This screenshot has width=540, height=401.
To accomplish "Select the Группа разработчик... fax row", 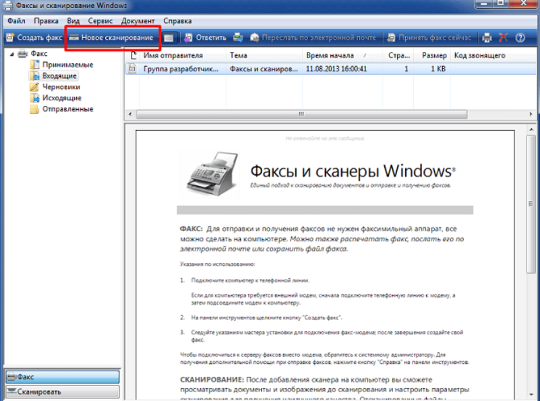I will pos(330,69).
